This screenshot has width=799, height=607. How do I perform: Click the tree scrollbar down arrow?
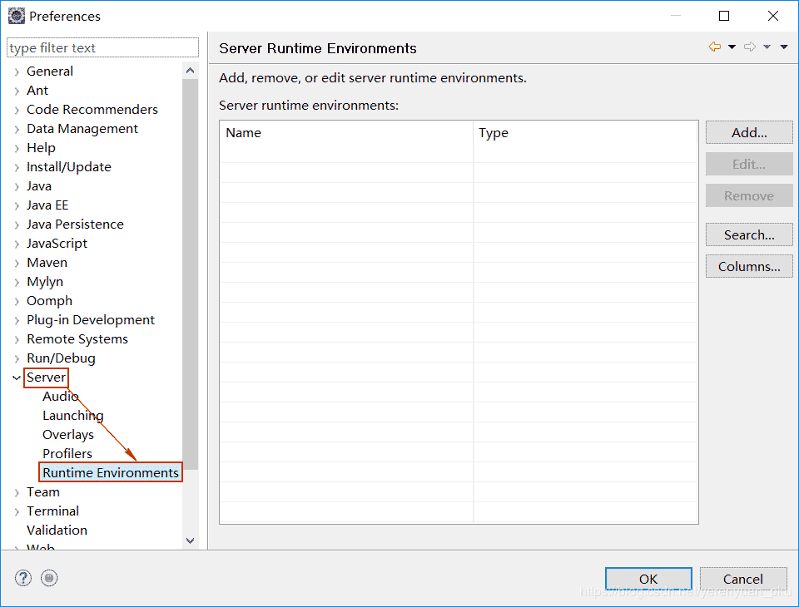pyautogui.click(x=190, y=540)
